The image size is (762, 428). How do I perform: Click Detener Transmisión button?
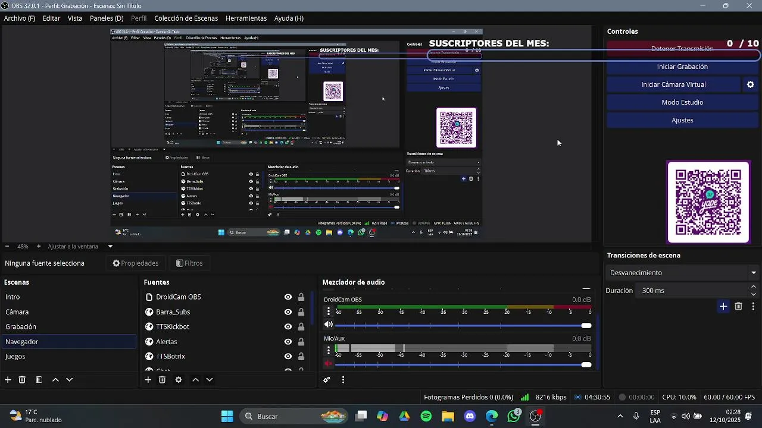pyautogui.click(x=682, y=49)
